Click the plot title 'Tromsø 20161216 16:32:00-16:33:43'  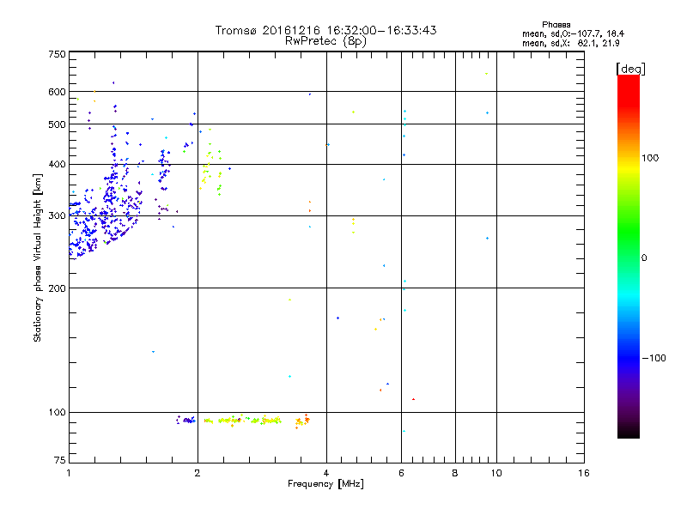point(325,30)
